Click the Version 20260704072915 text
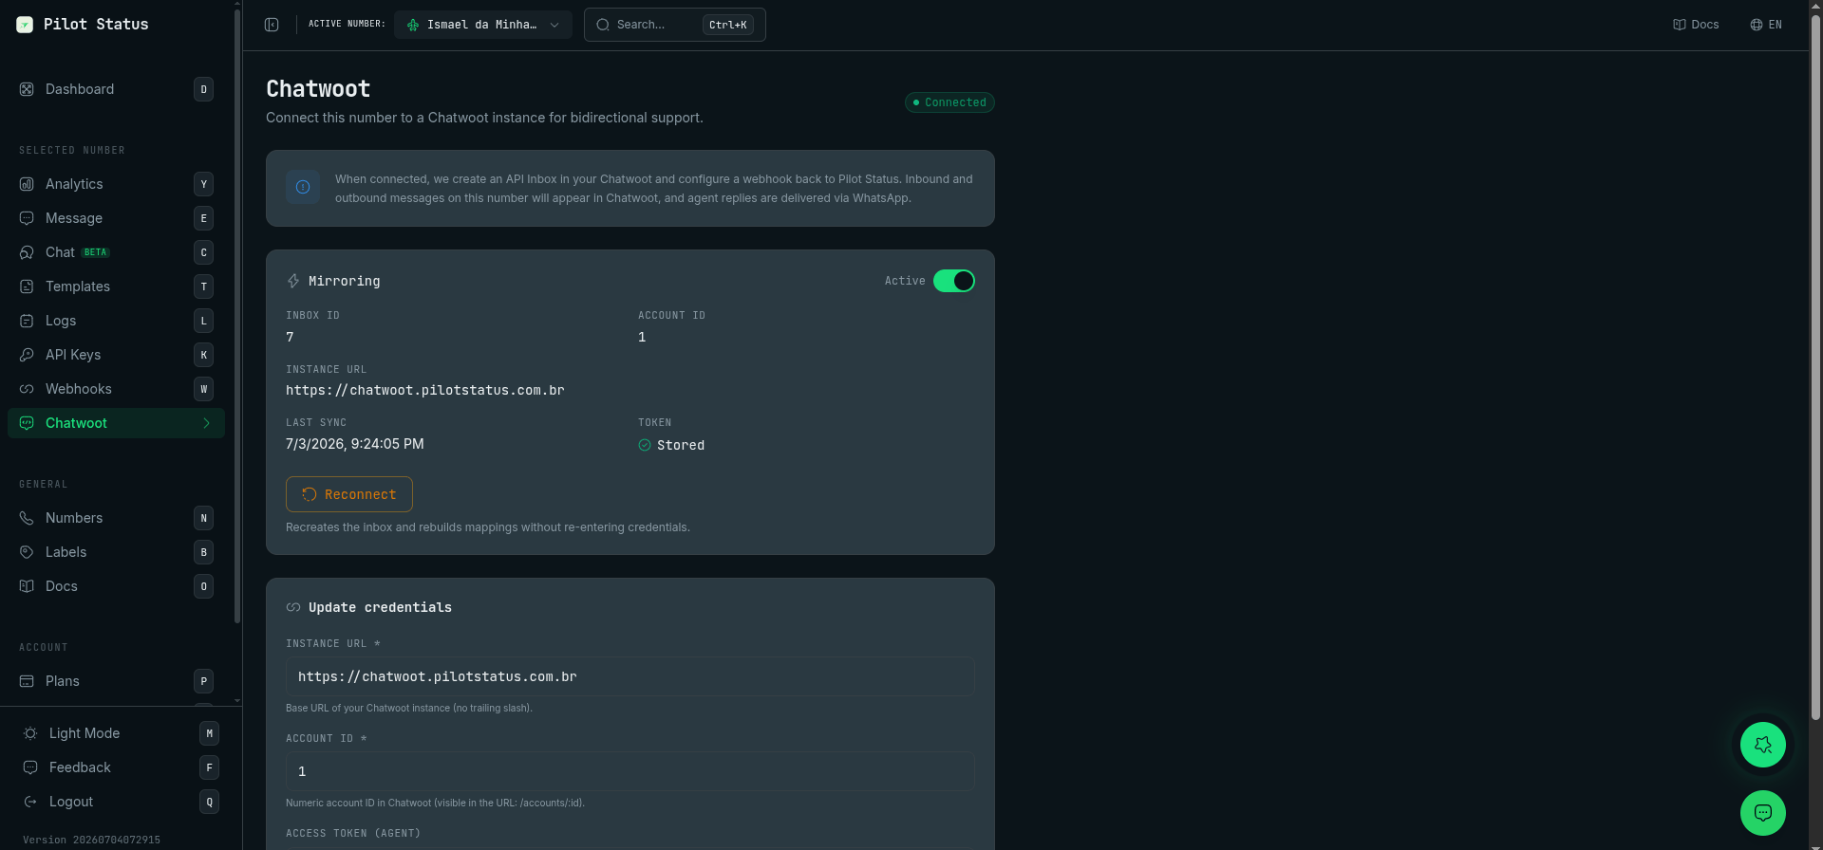Screen dimensions: 1823x850 [91, 840]
